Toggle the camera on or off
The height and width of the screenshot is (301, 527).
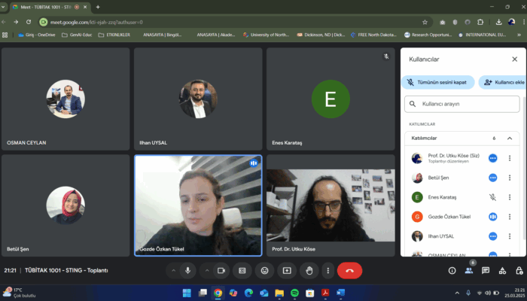pyautogui.click(x=221, y=270)
